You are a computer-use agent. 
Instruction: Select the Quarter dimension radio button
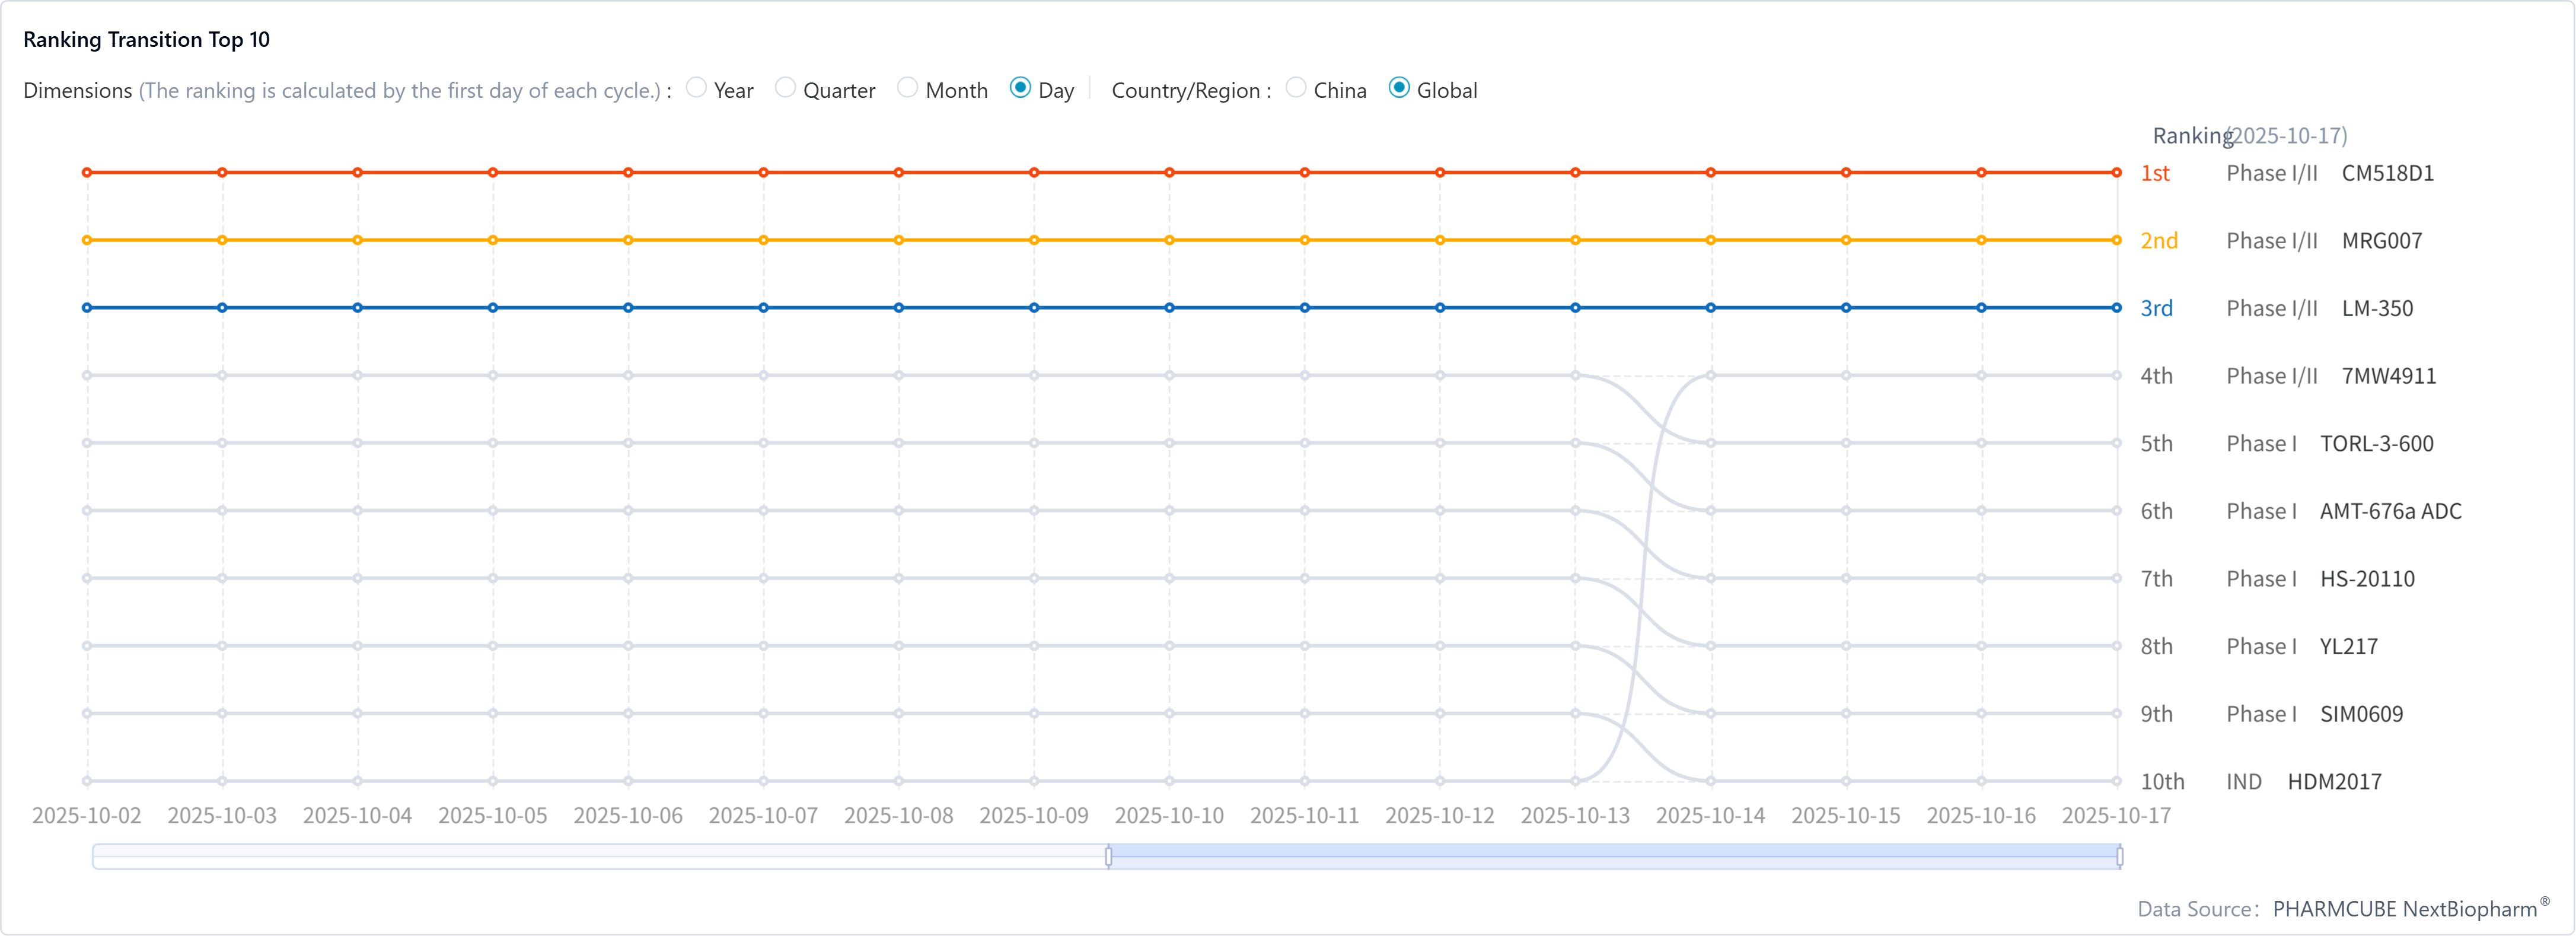pos(786,89)
